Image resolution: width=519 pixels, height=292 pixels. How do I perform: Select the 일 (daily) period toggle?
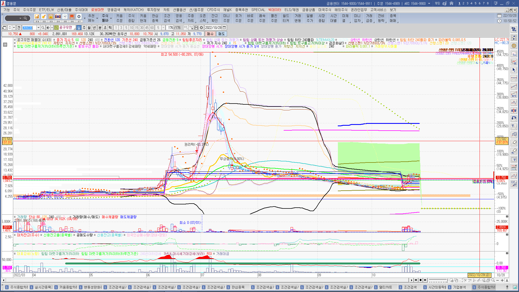click(x=79, y=28)
